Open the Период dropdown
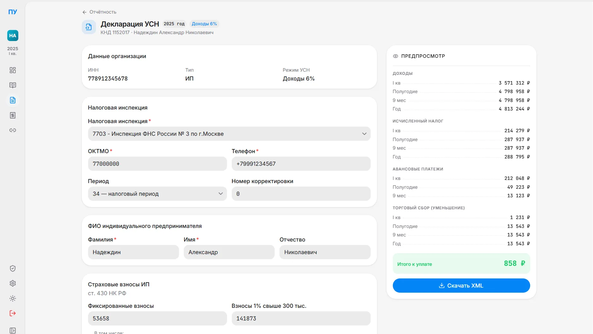593x334 pixels. (157, 194)
